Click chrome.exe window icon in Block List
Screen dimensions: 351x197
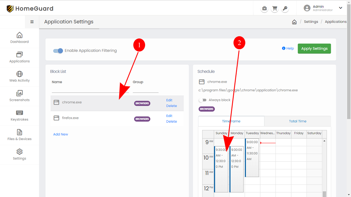57,102
